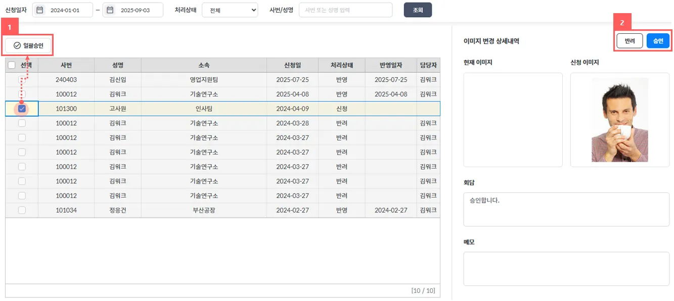This screenshot has width=674, height=301.
Task: Click 반영일자 2025-07-25 in 김신입 row
Action: (391, 80)
